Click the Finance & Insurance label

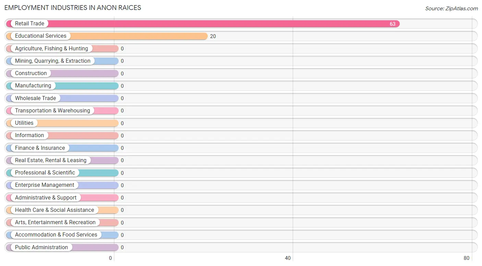click(40, 148)
